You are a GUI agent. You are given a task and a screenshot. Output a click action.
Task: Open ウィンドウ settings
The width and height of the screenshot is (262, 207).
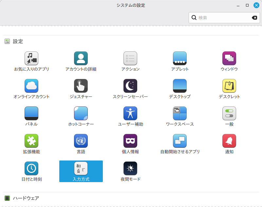point(229,59)
